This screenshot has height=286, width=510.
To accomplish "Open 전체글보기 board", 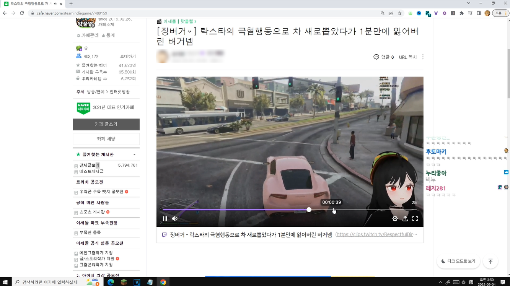I will (x=89, y=165).
